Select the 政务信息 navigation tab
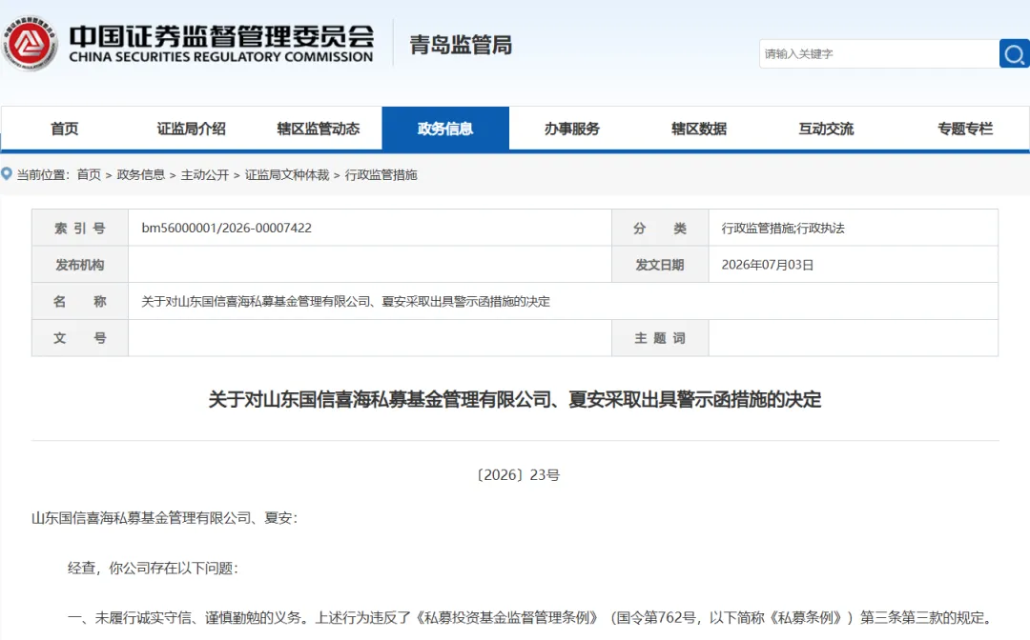 coord(445,129)
